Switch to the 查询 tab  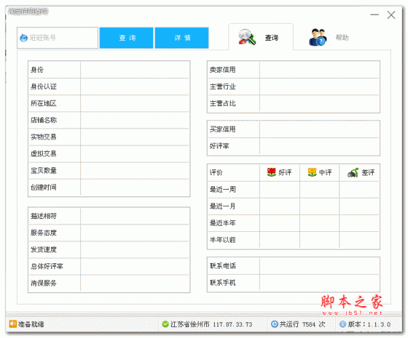[x=261, y=37]
